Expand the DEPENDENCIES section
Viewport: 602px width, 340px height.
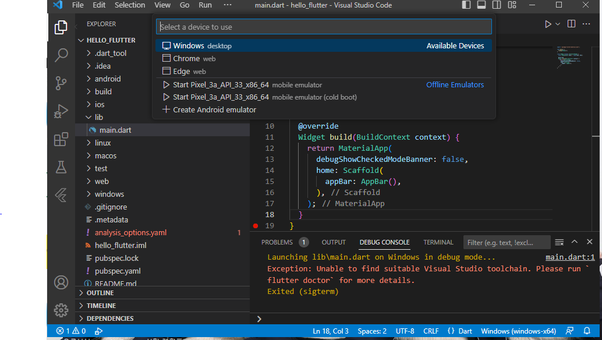[x=162, y=318]
